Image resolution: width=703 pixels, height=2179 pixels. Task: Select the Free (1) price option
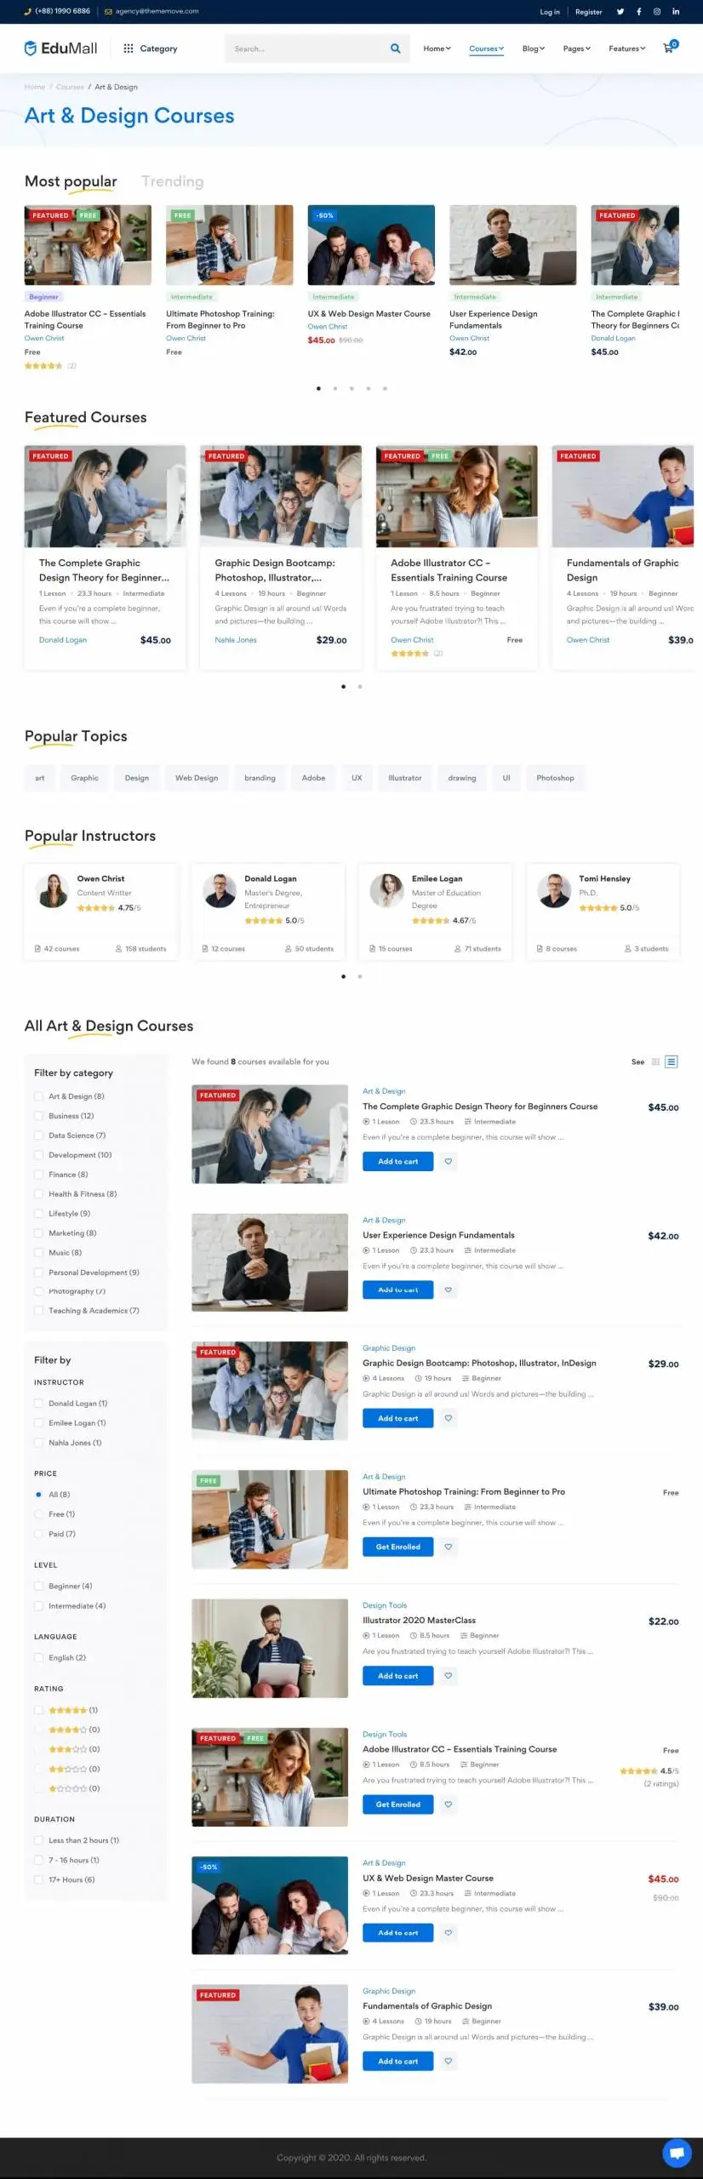pyautogui.click(x=38, y=1514)
